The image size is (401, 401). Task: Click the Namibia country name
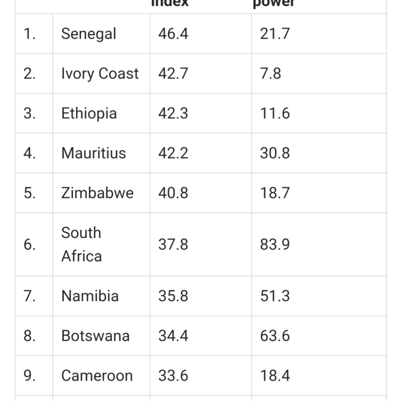[90, 296]
